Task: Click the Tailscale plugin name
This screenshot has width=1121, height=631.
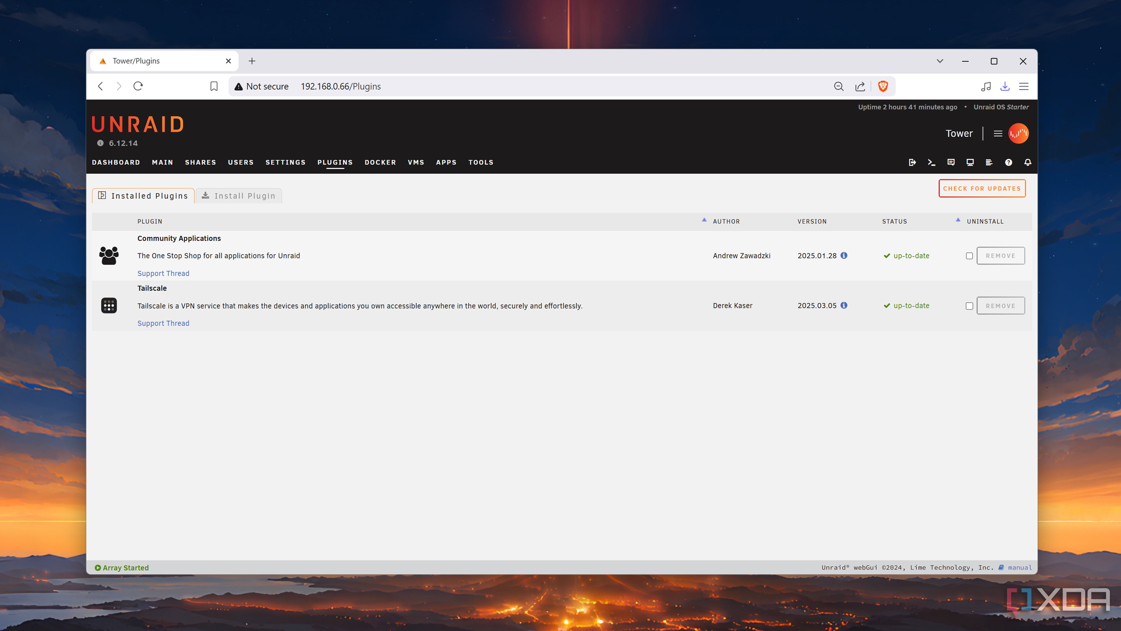Action: pos(152,288)
